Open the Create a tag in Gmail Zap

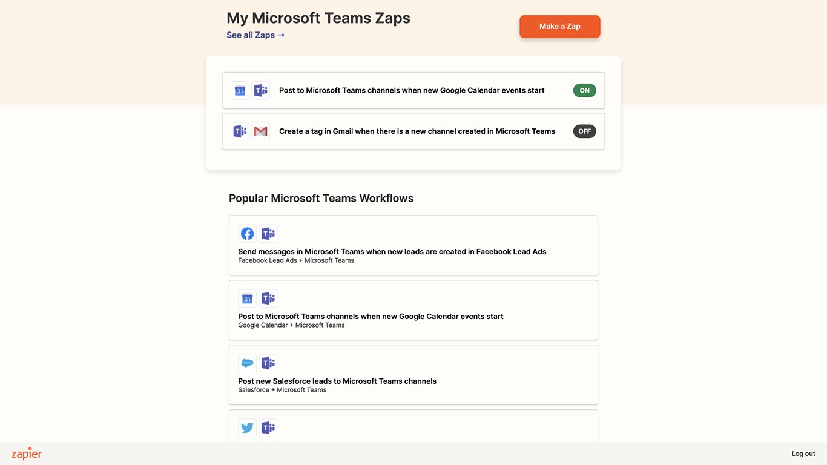[417, 131]
